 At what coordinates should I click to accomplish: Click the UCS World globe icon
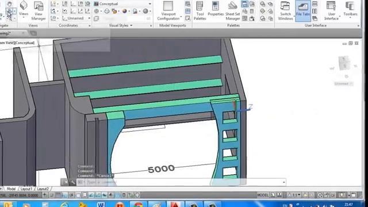(x=87, y=4)
